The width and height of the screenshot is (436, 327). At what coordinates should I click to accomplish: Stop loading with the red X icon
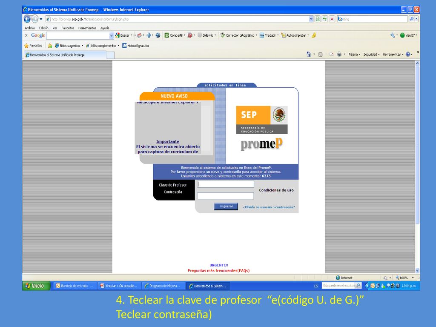click(x=332, y=19)
